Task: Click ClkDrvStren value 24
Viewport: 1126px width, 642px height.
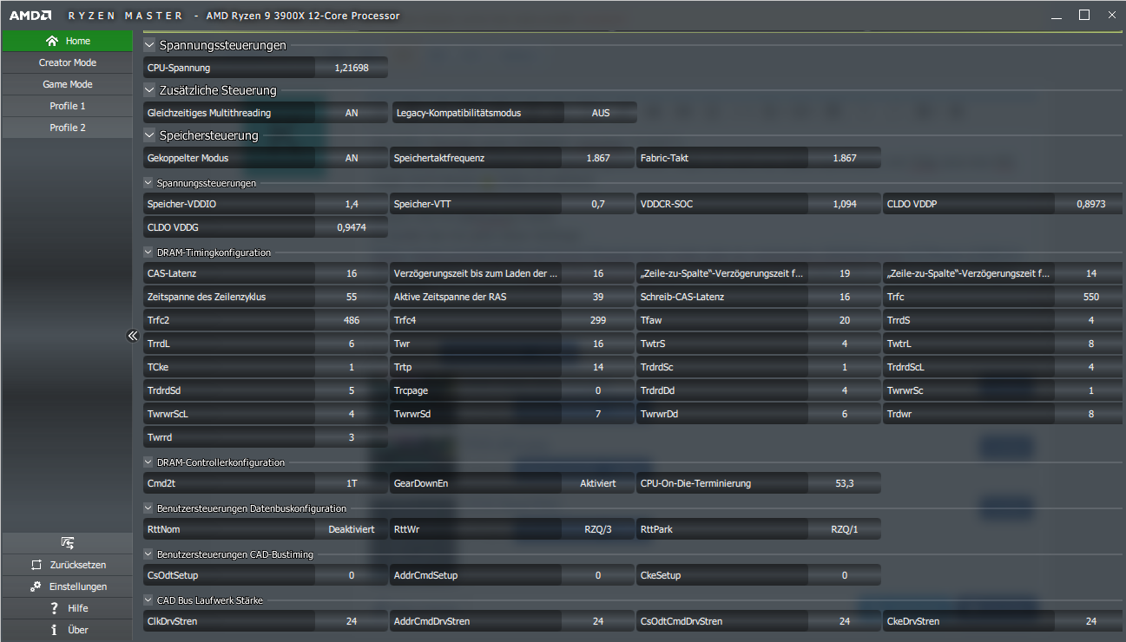Action: click(x=352, y=621)
